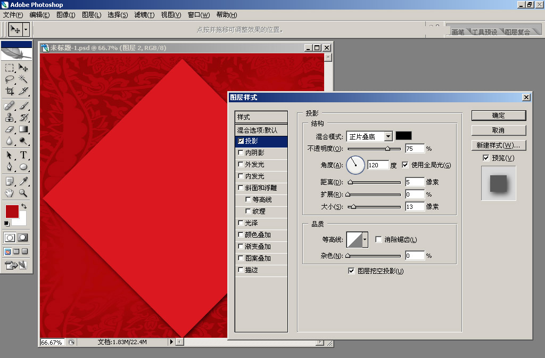The image size is (545, 358).
Task: Select the Magic Wand tool
Action: tap(23, 79)
